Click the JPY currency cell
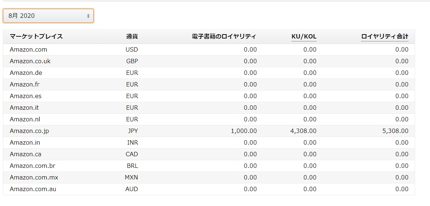430x206 pixels. [x=133, y=131]
